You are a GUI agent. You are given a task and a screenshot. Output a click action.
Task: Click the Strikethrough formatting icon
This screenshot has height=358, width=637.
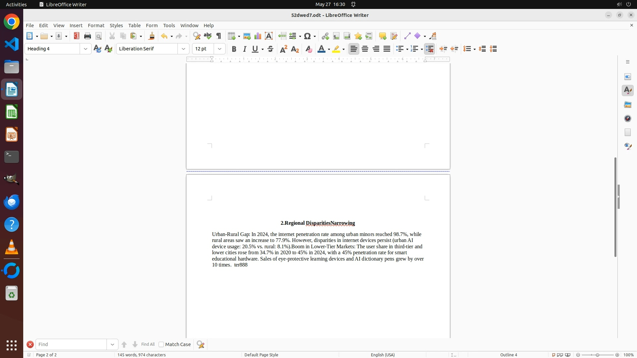[x=270, y=49]
